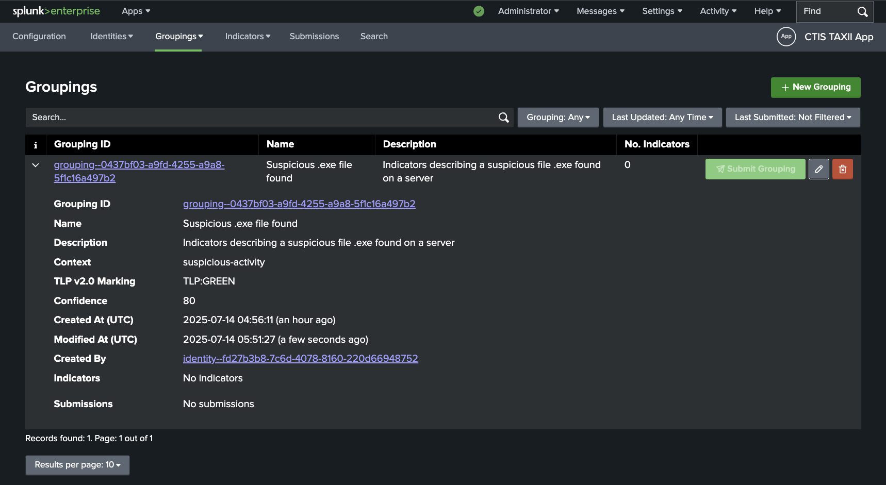Image resolution: width=886 pixels, height=485 pixels.
Task: Collapse the expanded grouping row chevron
Action: (36, 165)
